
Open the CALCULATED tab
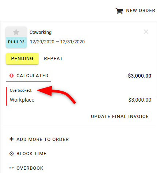coord(28,76)
